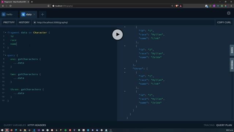Open Spotify-like green taskbar icon
Screen dimensions: 234x132
coord(65,130)
